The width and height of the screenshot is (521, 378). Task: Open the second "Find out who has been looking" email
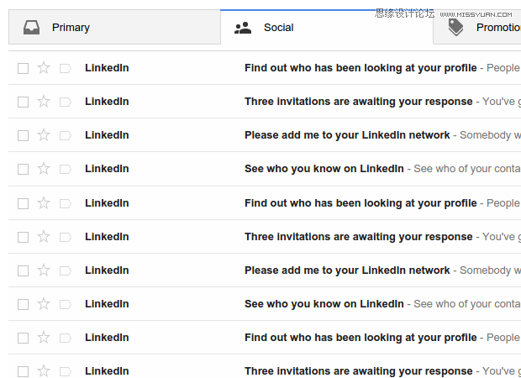360,203
